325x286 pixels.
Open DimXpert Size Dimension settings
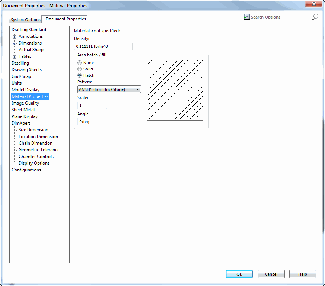click(x=33, y=130)
